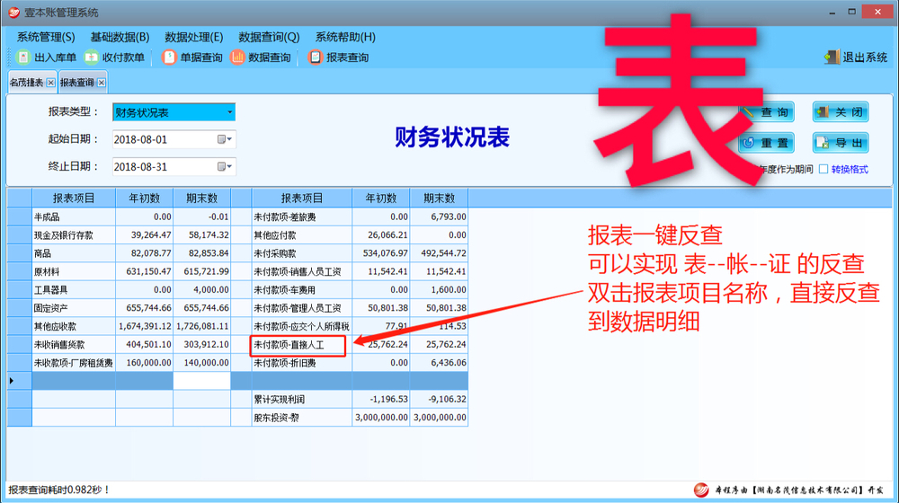The width and height of the screenshot is (899, 503).
Task: Click the 固定资产 report item
Action: coord(74,308)
